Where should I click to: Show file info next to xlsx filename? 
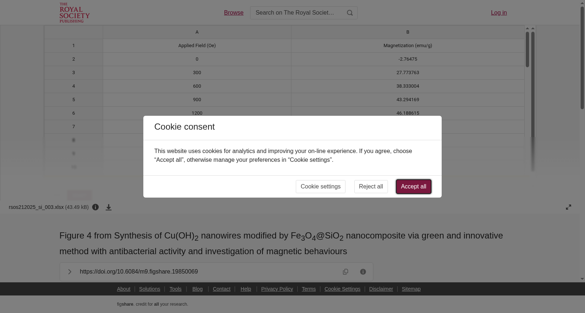[x=95, y=207]
